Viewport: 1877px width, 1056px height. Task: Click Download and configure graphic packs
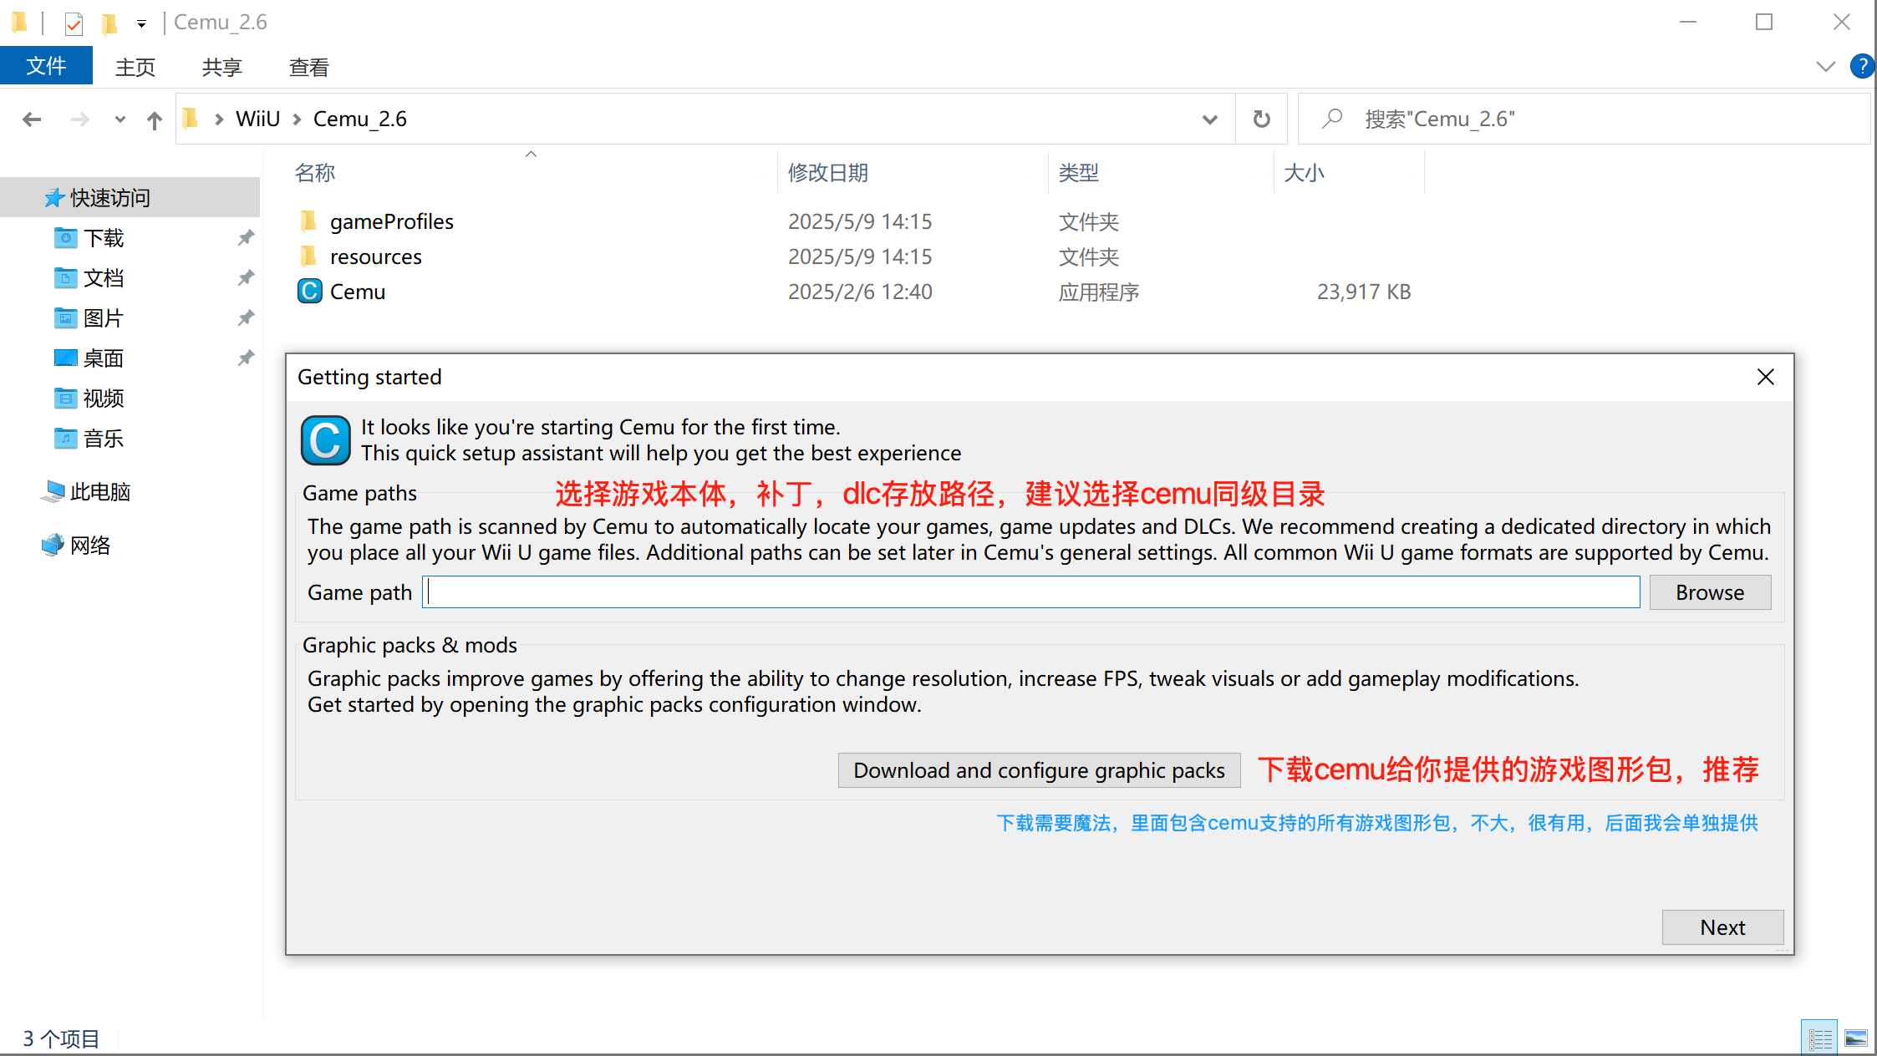point(1039,770)
